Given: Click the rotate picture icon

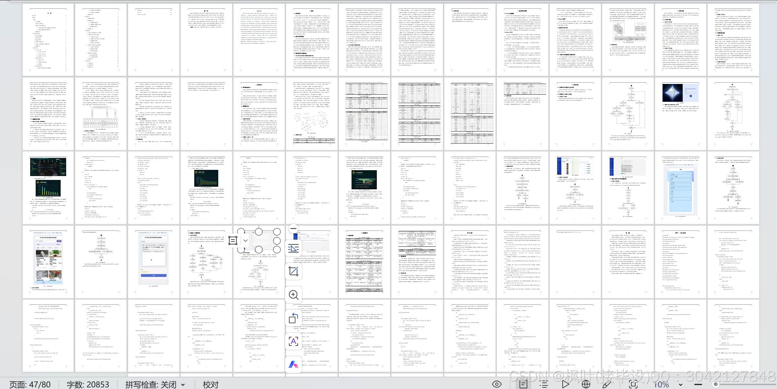Looking at the screenshot, I should pos(293,318).
